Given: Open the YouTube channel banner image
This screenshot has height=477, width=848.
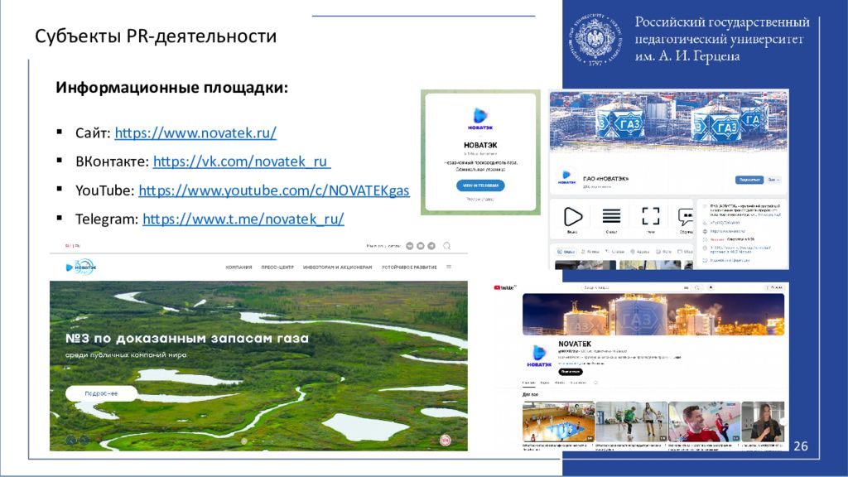Looking at the screenshot, I should [x=653, y=314].
